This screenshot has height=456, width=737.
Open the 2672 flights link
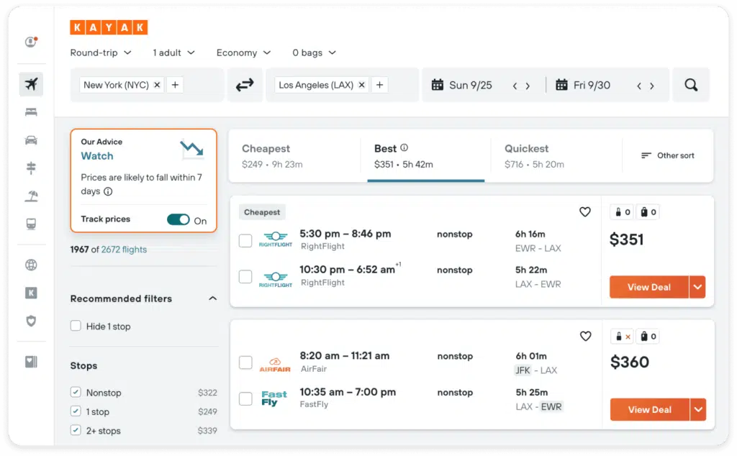point(124,250)
